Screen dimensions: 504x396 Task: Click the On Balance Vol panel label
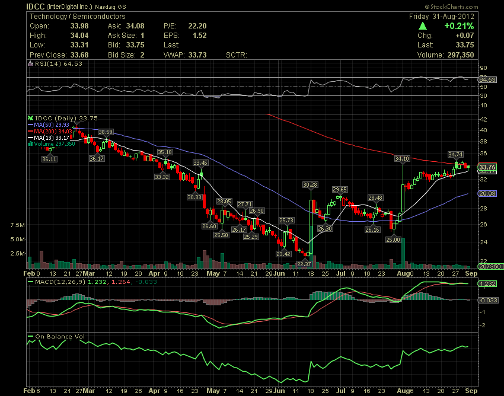pos(60,337)
